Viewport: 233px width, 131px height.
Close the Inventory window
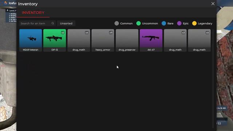(213, 4)
